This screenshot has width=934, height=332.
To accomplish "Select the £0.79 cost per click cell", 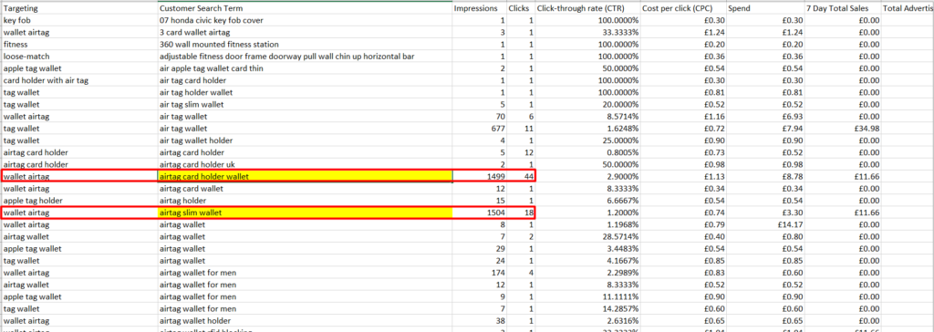I will click(683, 224).
